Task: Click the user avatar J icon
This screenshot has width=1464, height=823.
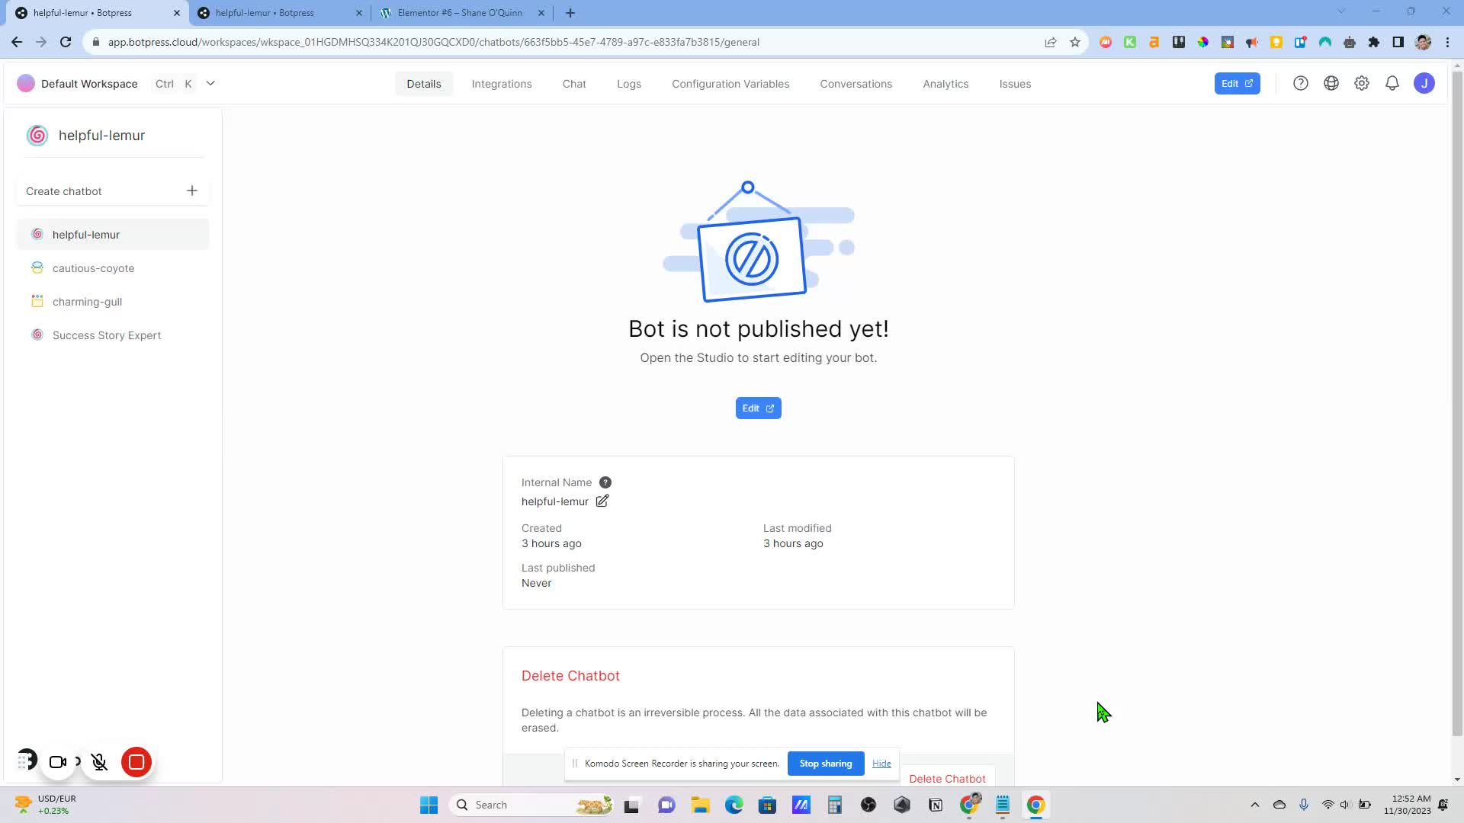Action: coord(1424,84)
